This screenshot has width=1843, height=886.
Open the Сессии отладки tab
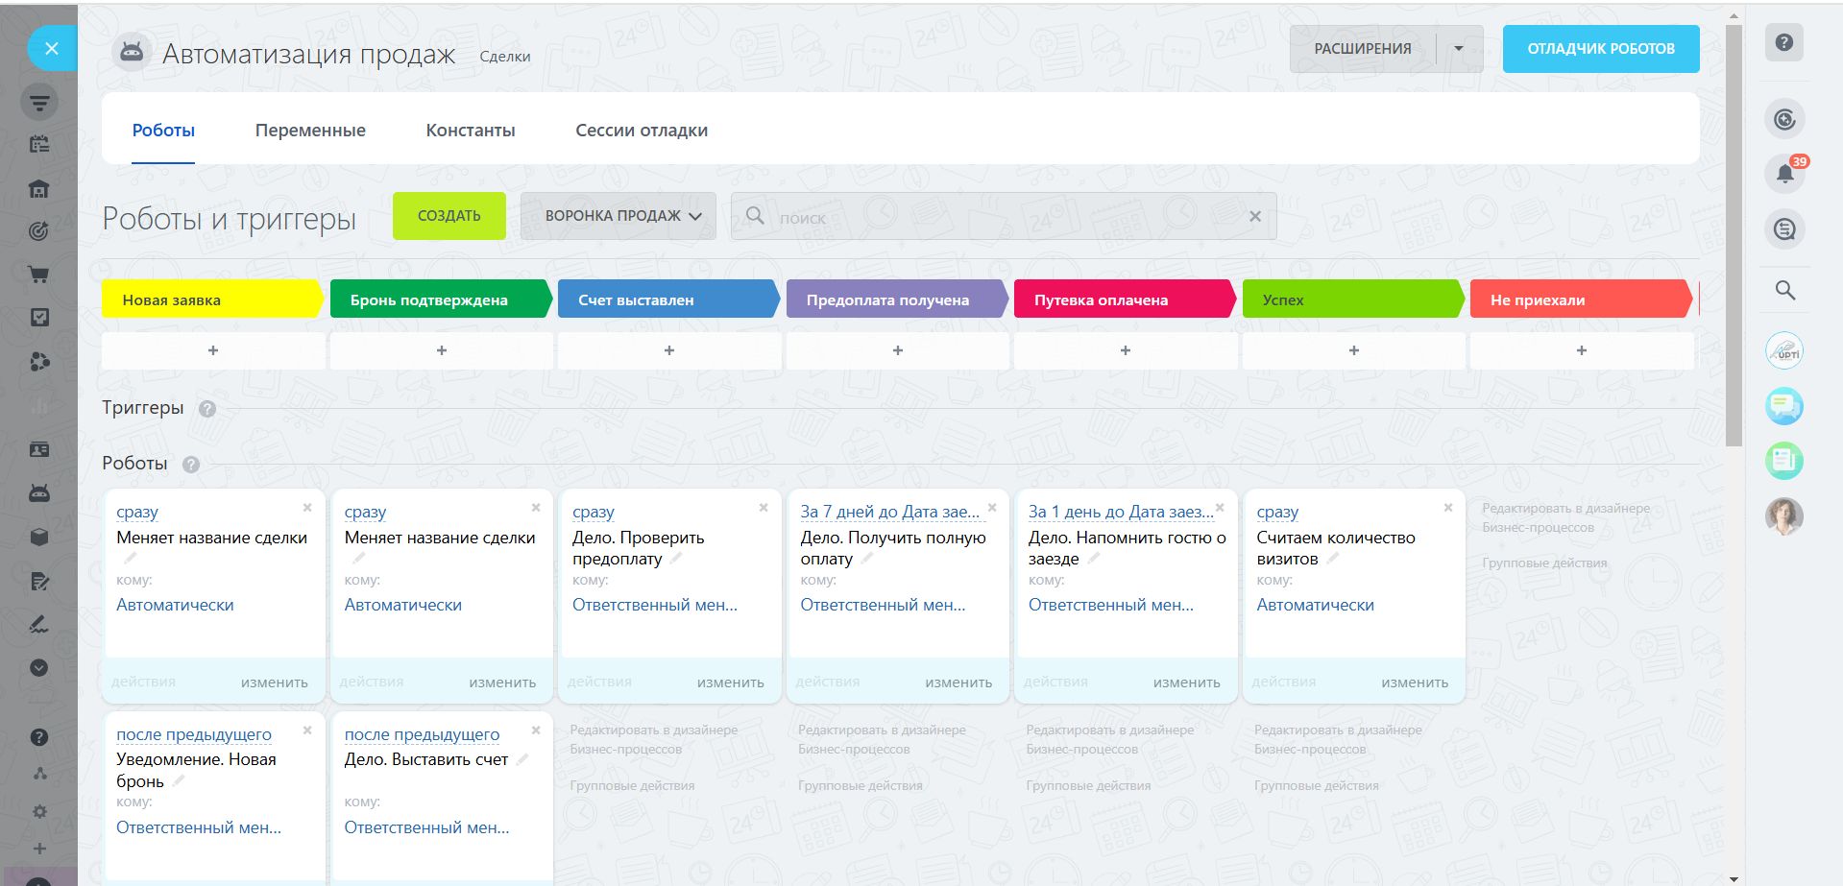click(x=641, y=131)
